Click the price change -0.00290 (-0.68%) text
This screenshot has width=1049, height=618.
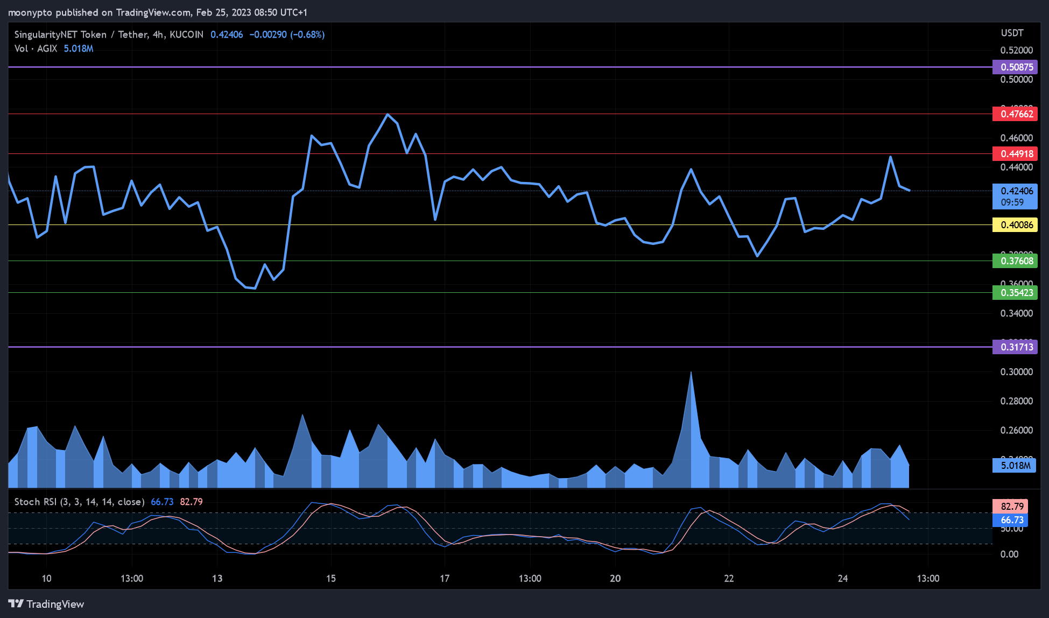click(287, 34)
